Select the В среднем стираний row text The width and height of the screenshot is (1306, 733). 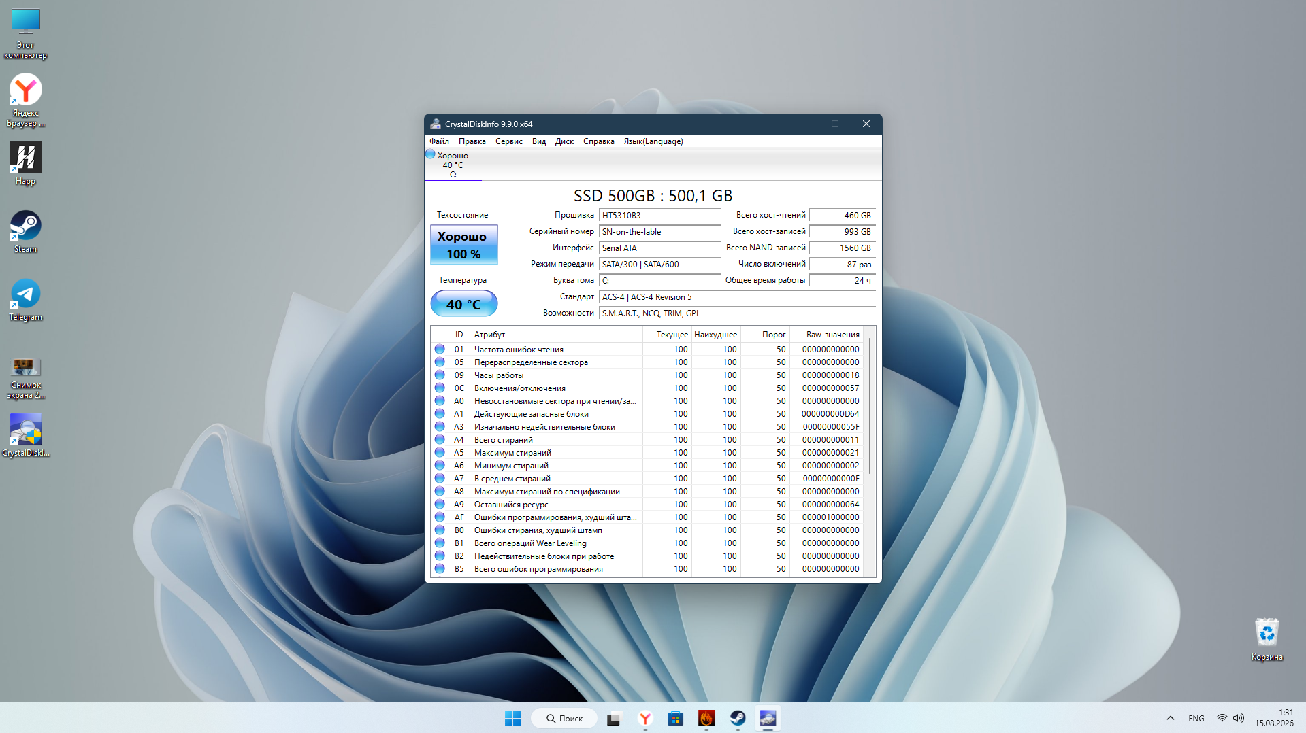[x=512, y=479]
